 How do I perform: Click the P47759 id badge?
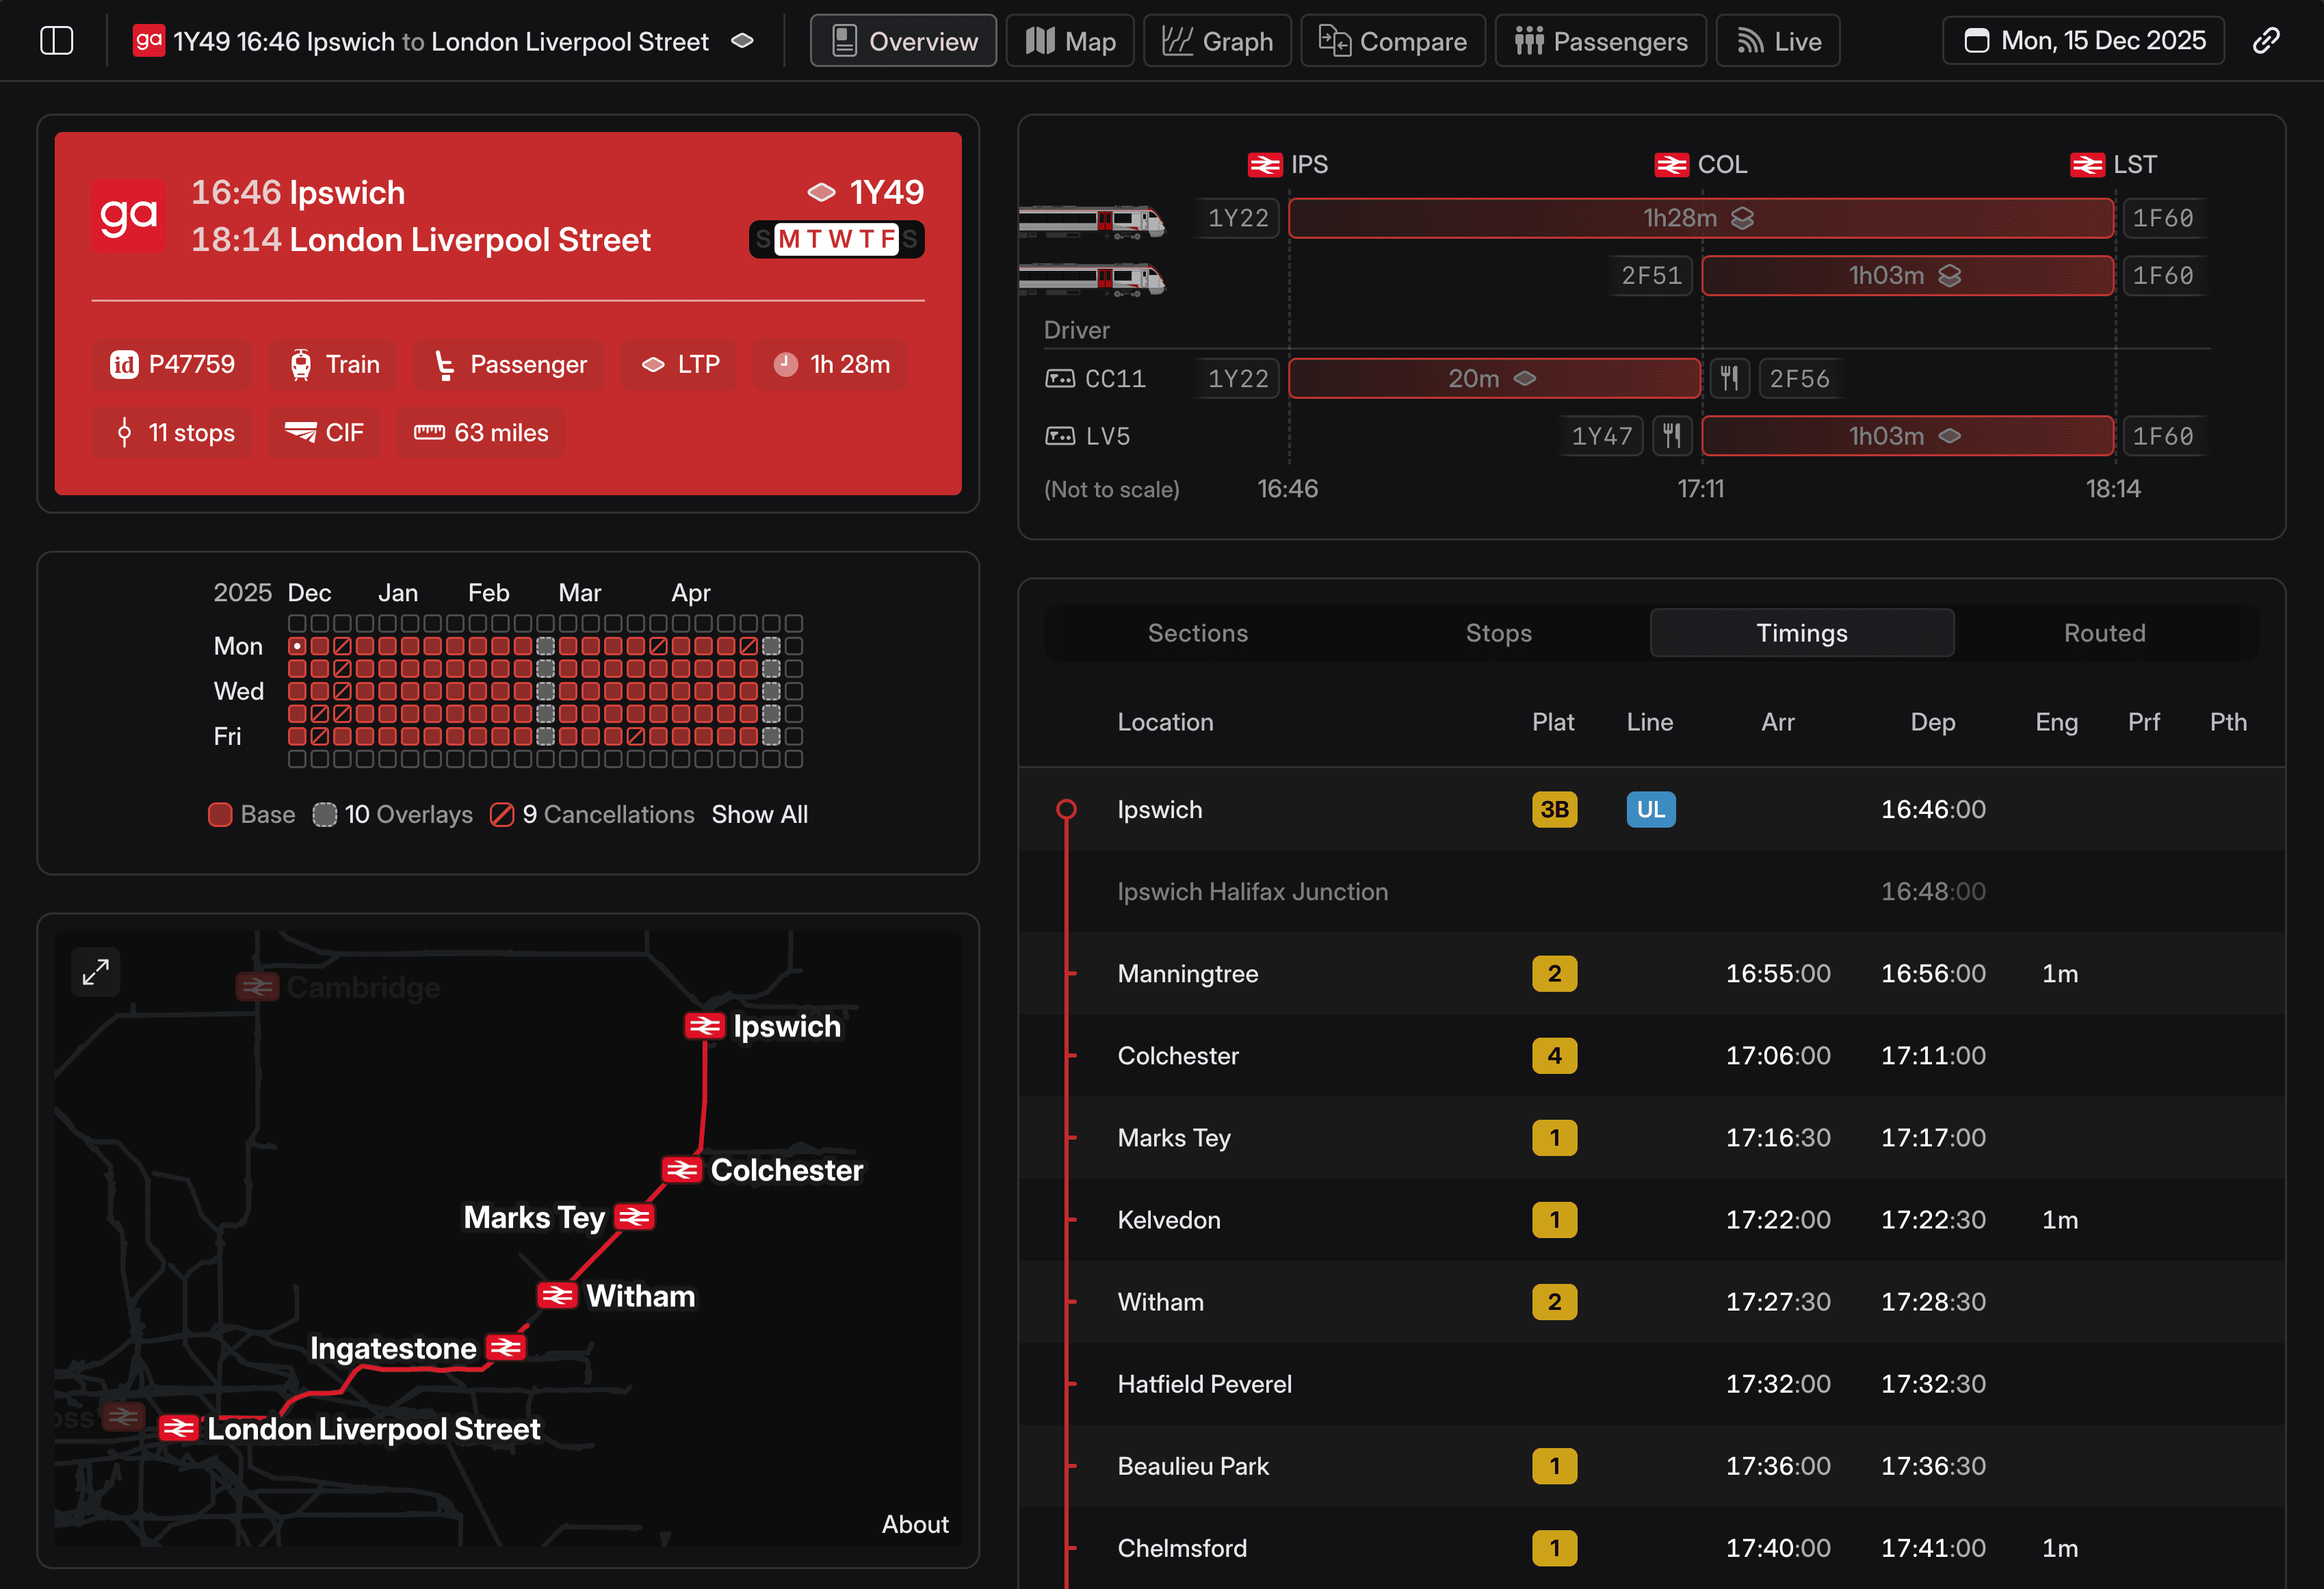click(173, 364)
